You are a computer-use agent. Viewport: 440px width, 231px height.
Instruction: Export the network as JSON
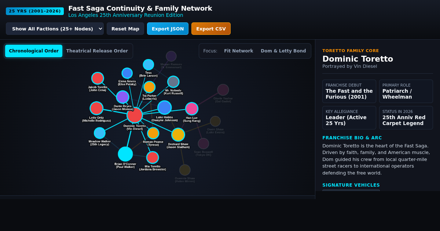[168, 29]
